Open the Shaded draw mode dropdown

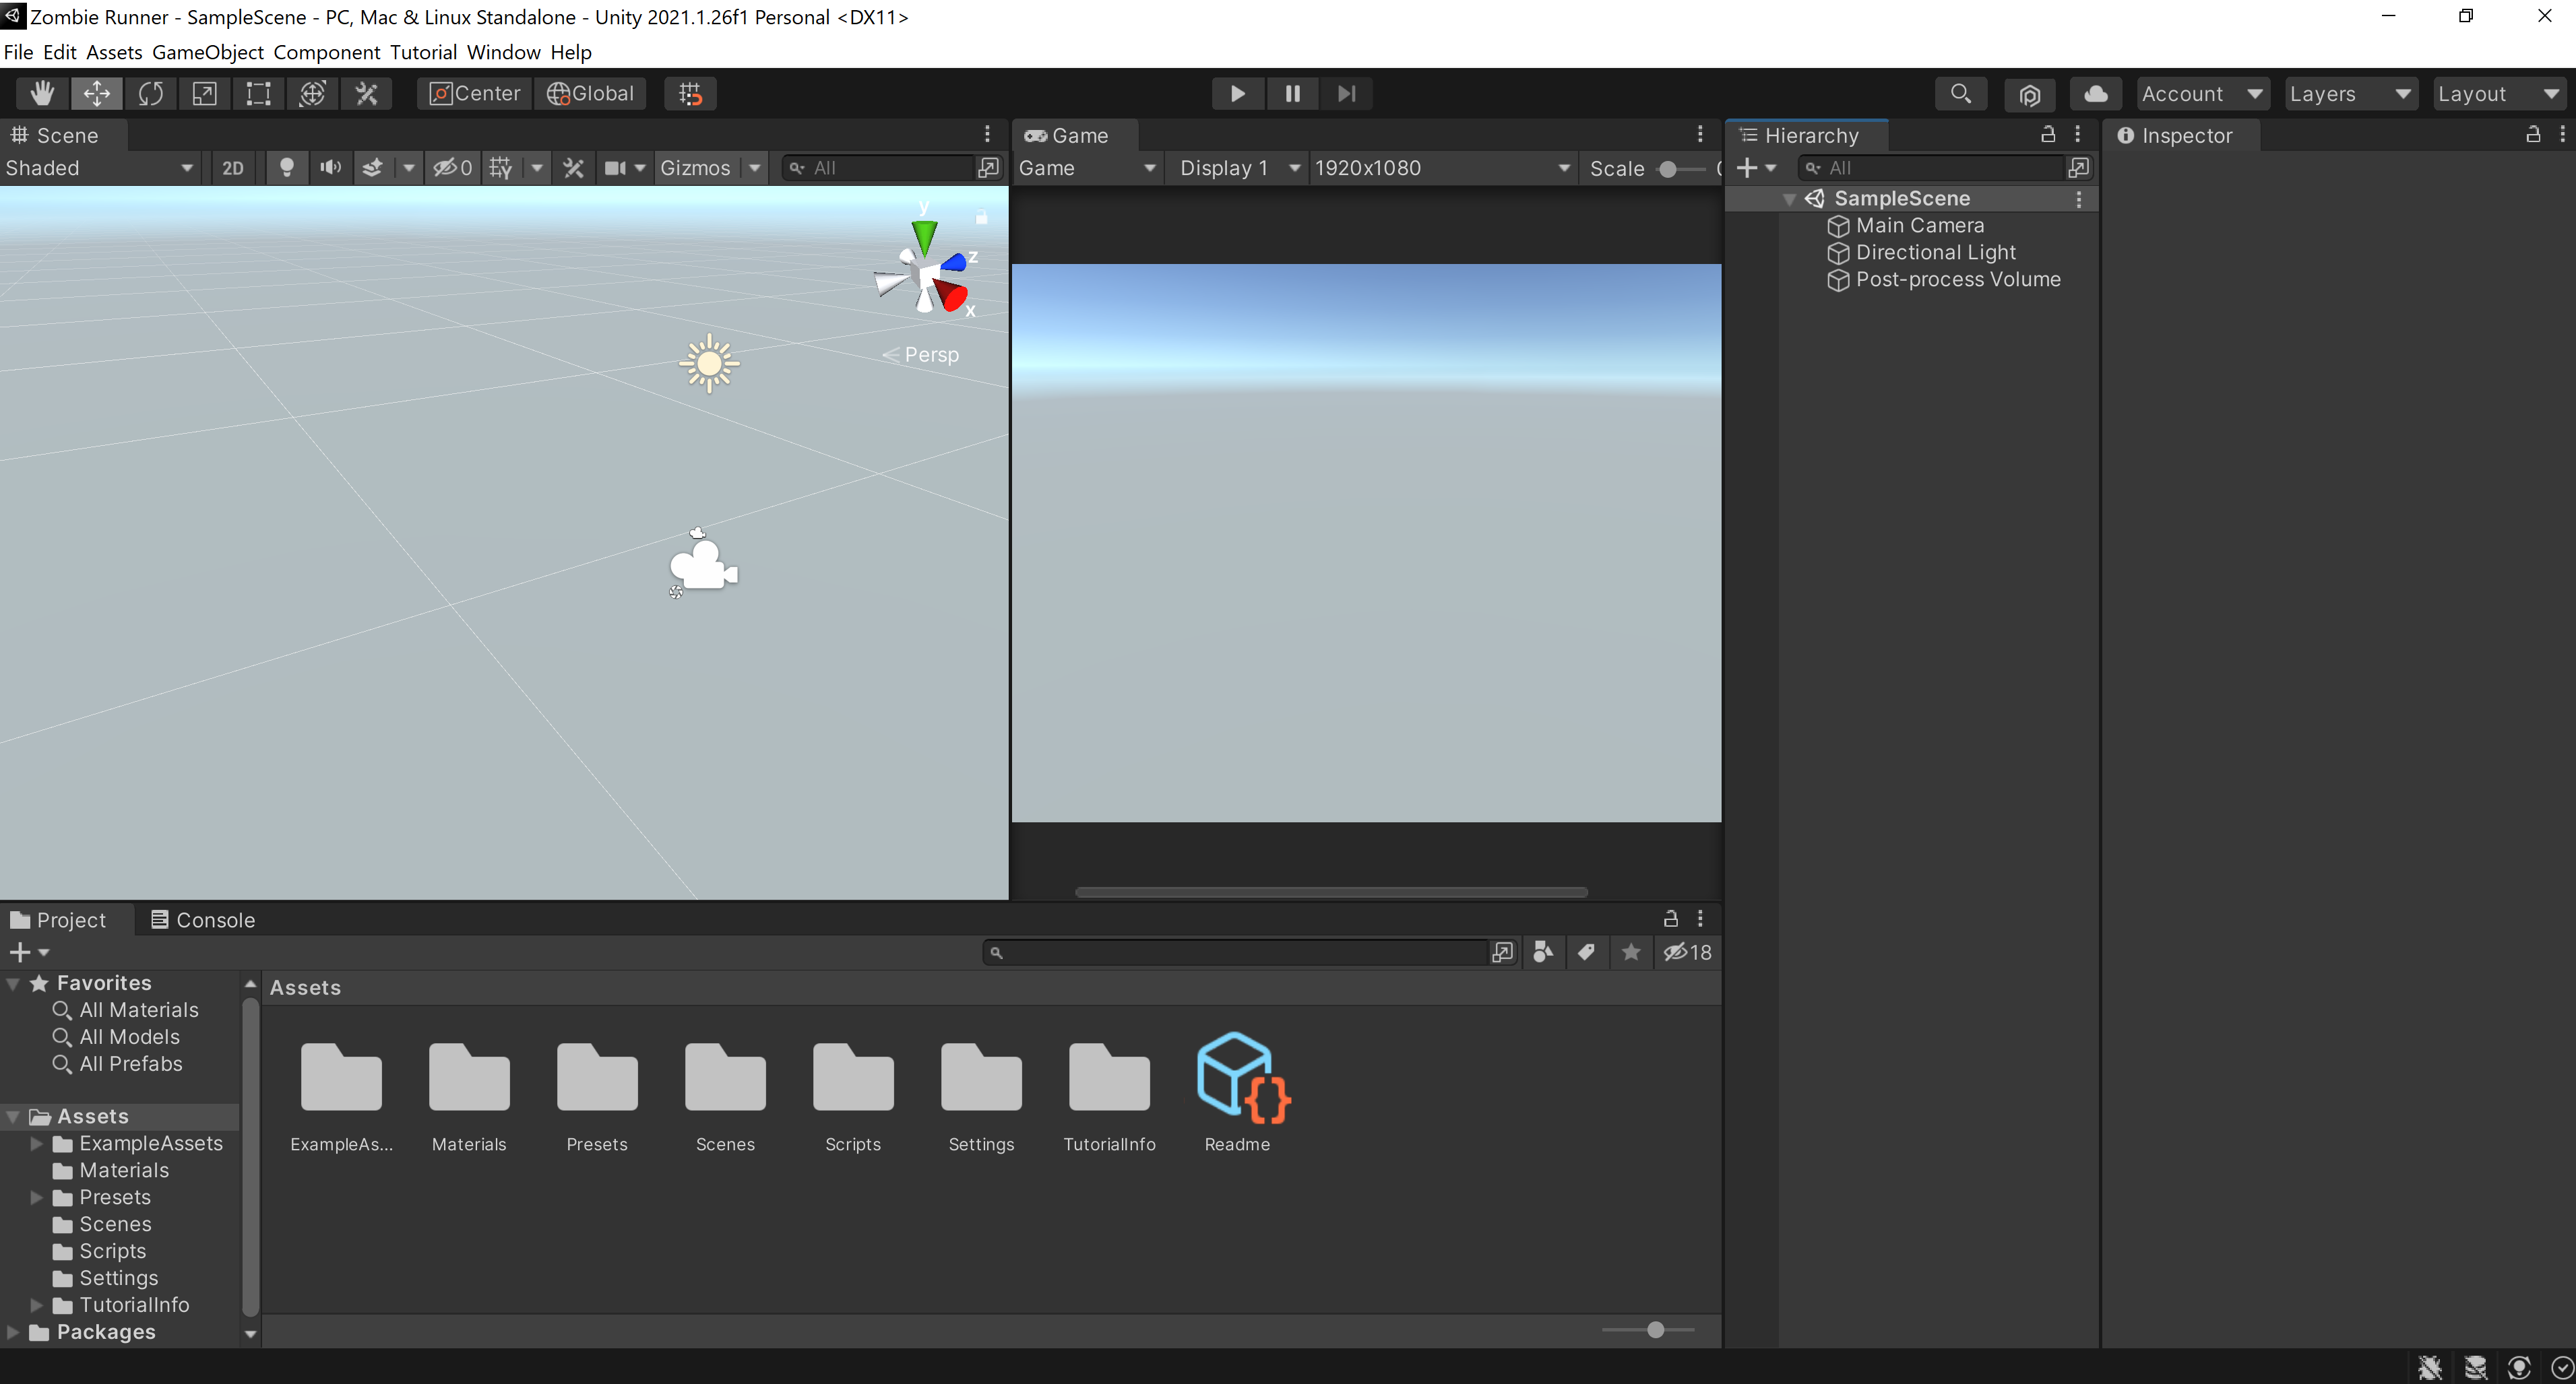coord(99,168)
